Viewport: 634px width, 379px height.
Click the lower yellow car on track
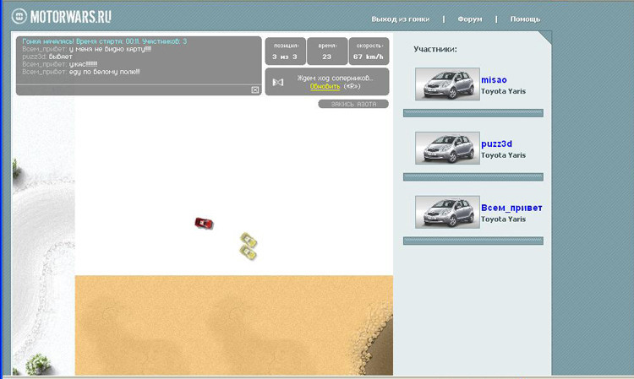pyautogui.click(x=249, y=252)
